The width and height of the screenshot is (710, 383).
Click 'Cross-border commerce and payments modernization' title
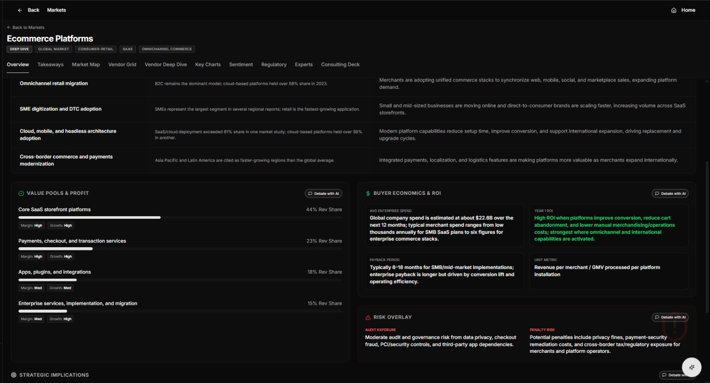66,160
